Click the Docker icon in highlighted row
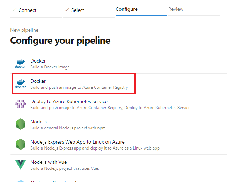This screenshot has width=227, height=182. coord(20,84)
